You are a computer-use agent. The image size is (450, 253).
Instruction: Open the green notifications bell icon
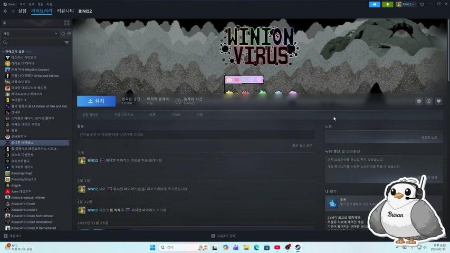point(387,4)
